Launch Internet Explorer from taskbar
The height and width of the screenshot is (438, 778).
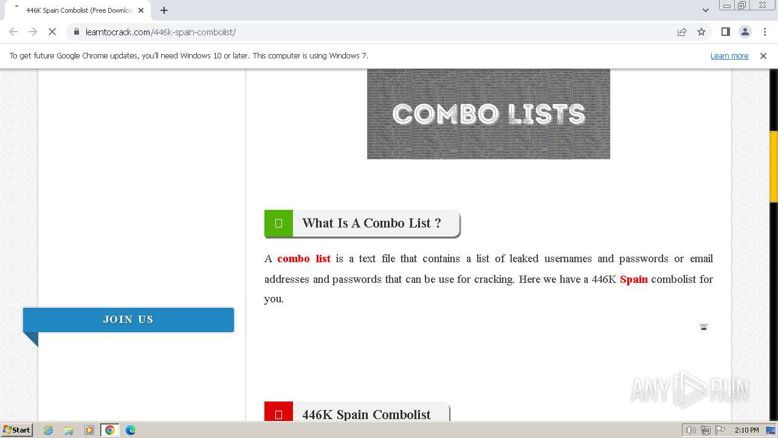tap(48, 430)
